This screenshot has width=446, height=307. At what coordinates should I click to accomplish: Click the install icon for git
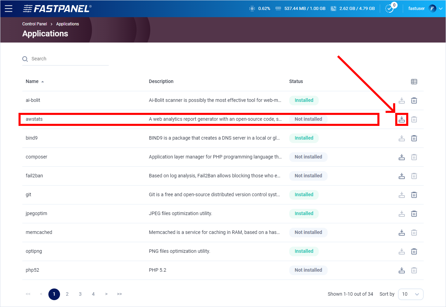402,195
